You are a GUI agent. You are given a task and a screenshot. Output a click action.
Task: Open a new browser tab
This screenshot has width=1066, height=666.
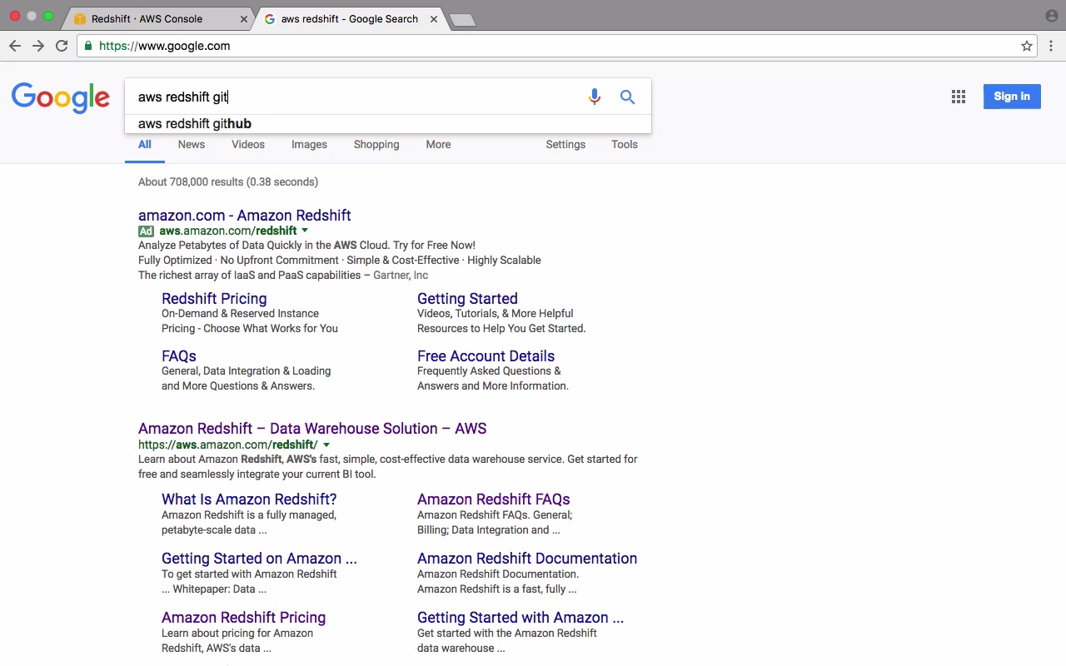pyautogui.click(x=462, y=20)
